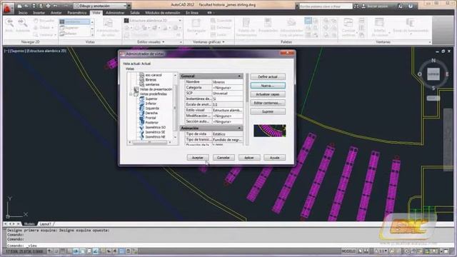Click the O compass direction on ViewCube

tap(420, 74)
